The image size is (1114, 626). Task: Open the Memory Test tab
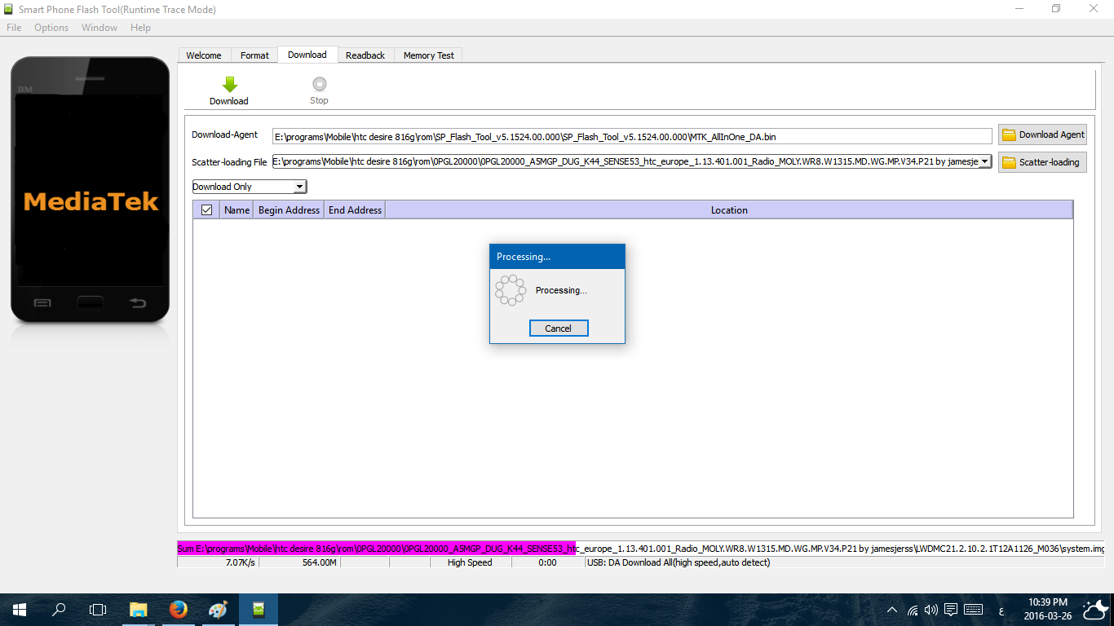429,55
